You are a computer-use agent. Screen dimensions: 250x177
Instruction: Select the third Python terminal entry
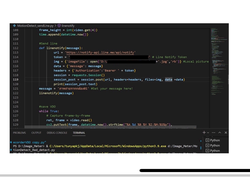(213, 151)
